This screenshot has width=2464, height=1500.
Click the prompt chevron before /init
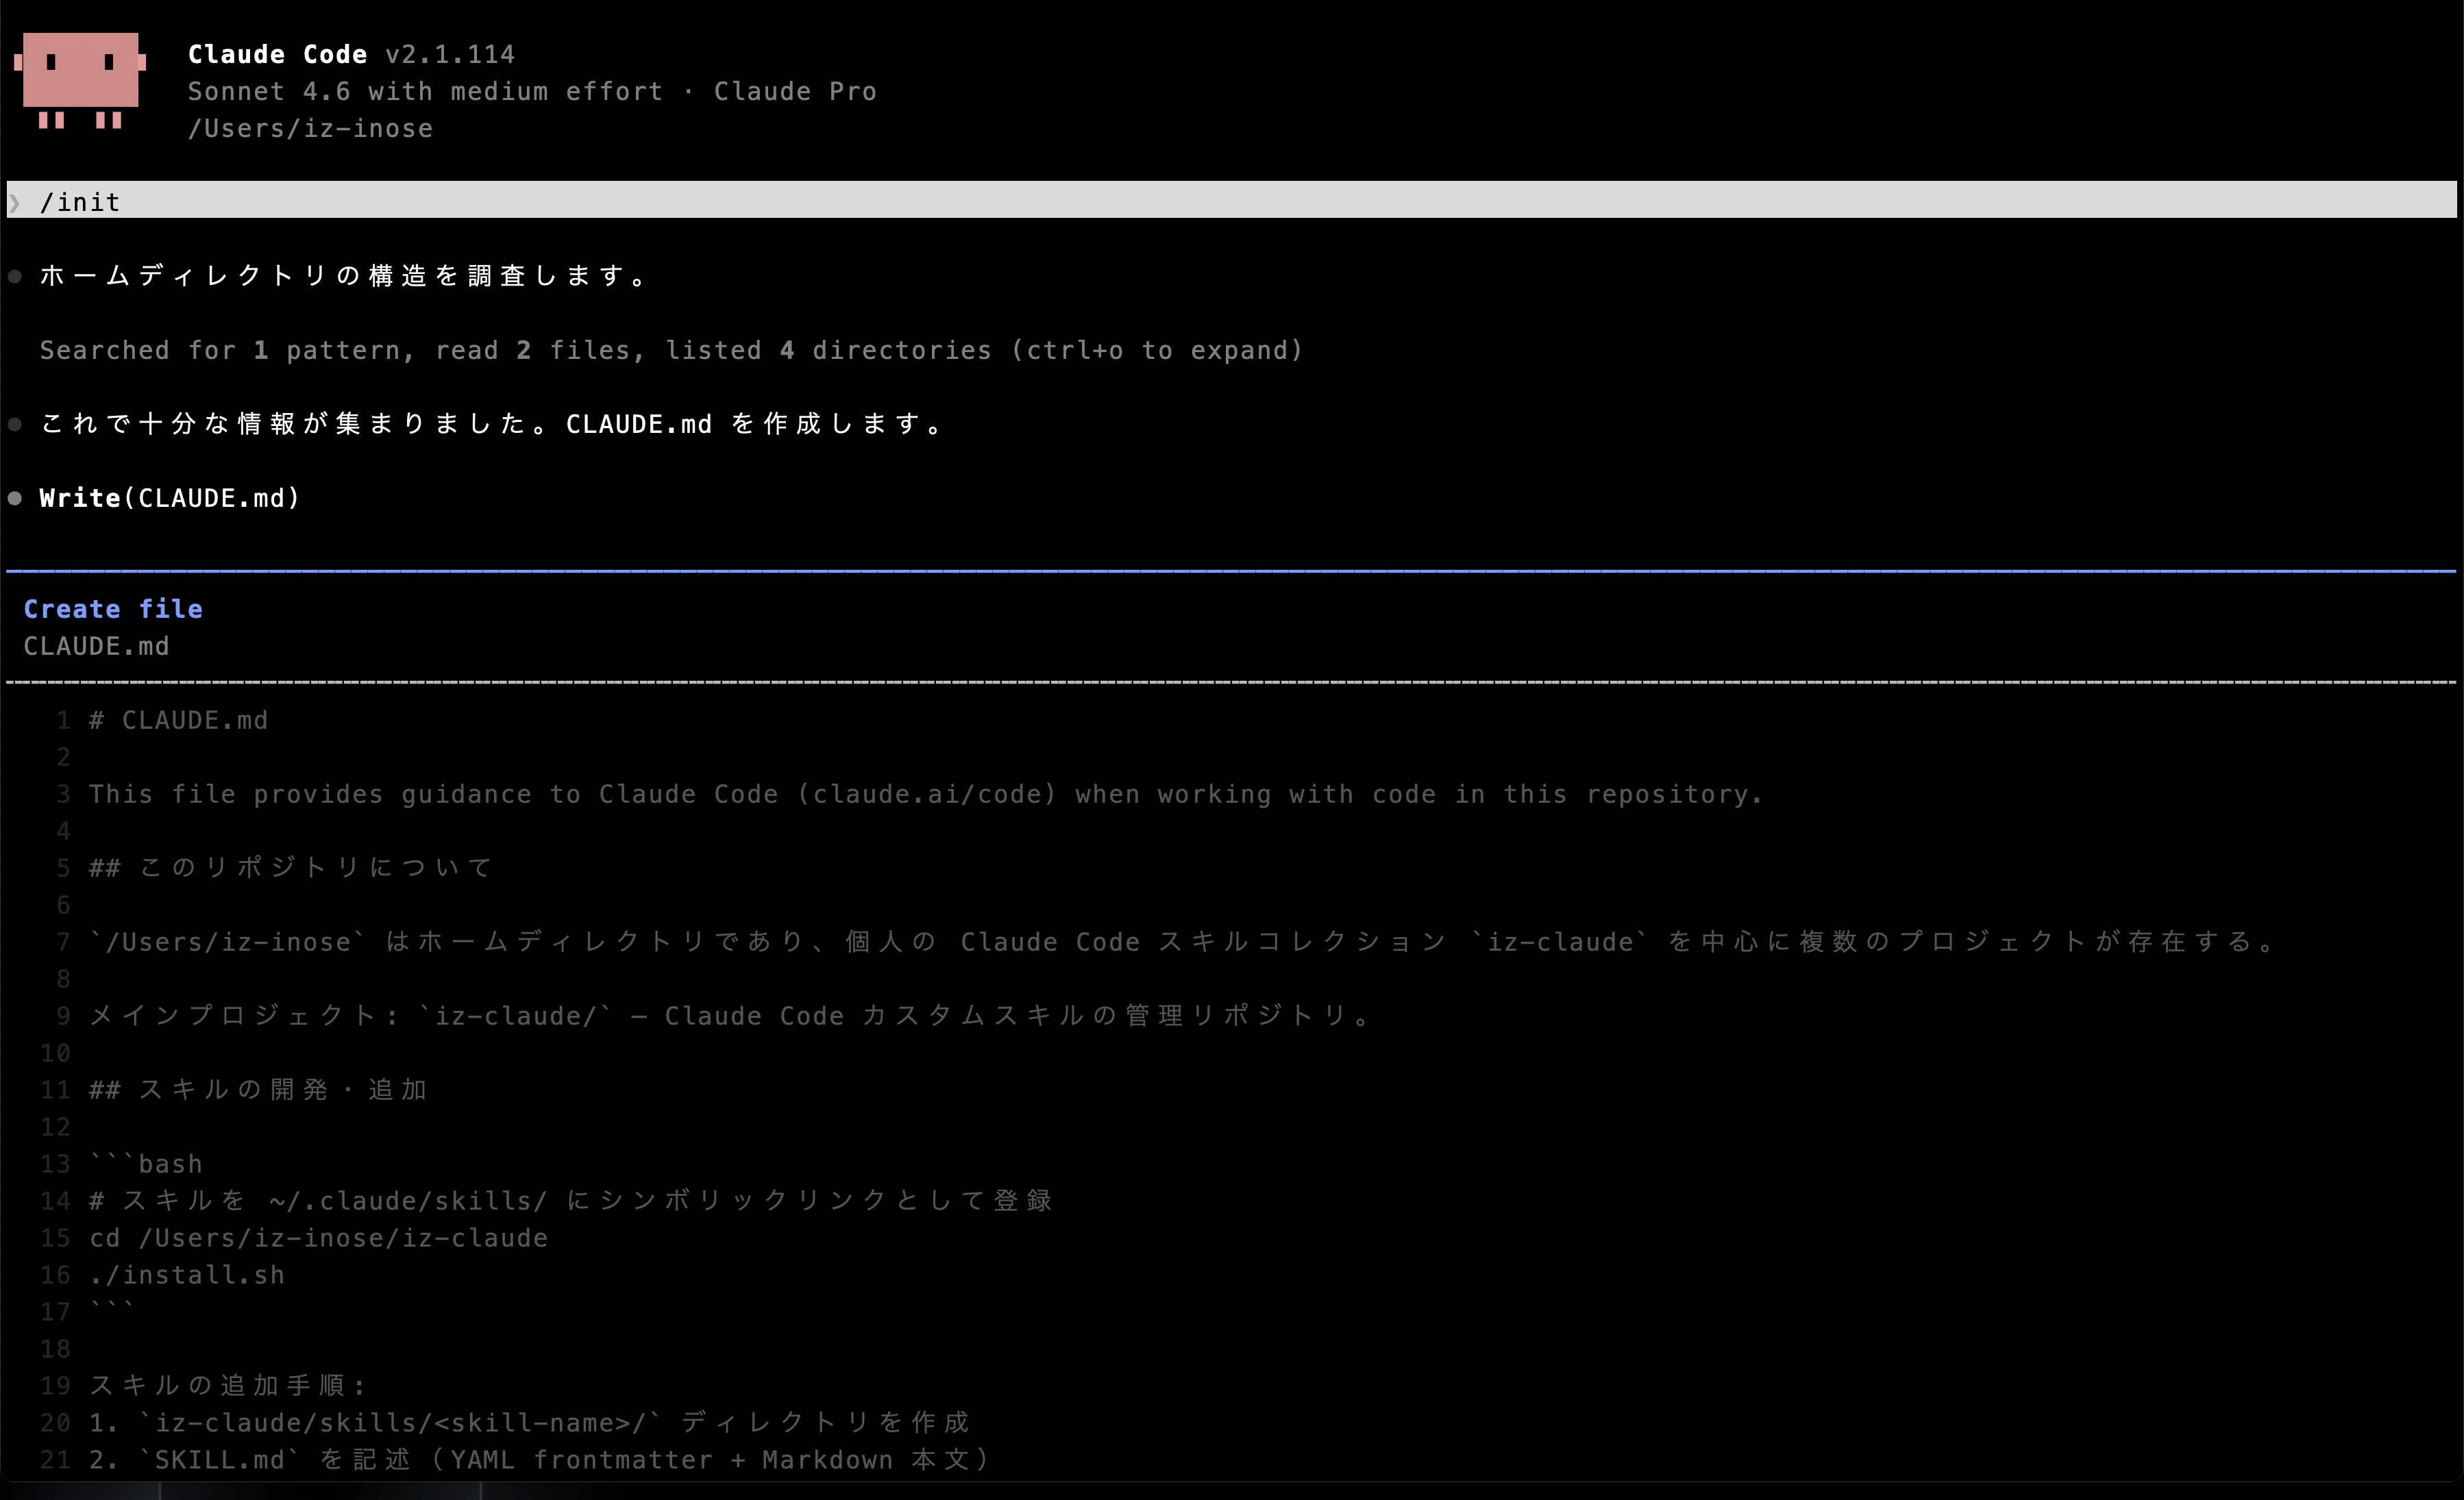coord(14,203)
